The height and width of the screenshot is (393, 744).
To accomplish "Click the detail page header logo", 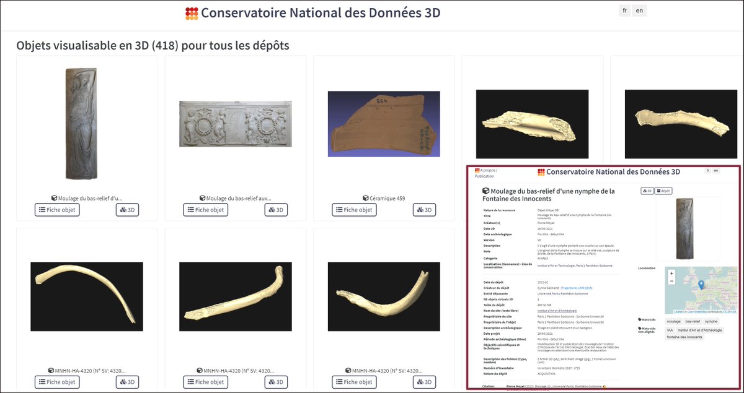I will [x=541, y=172].
